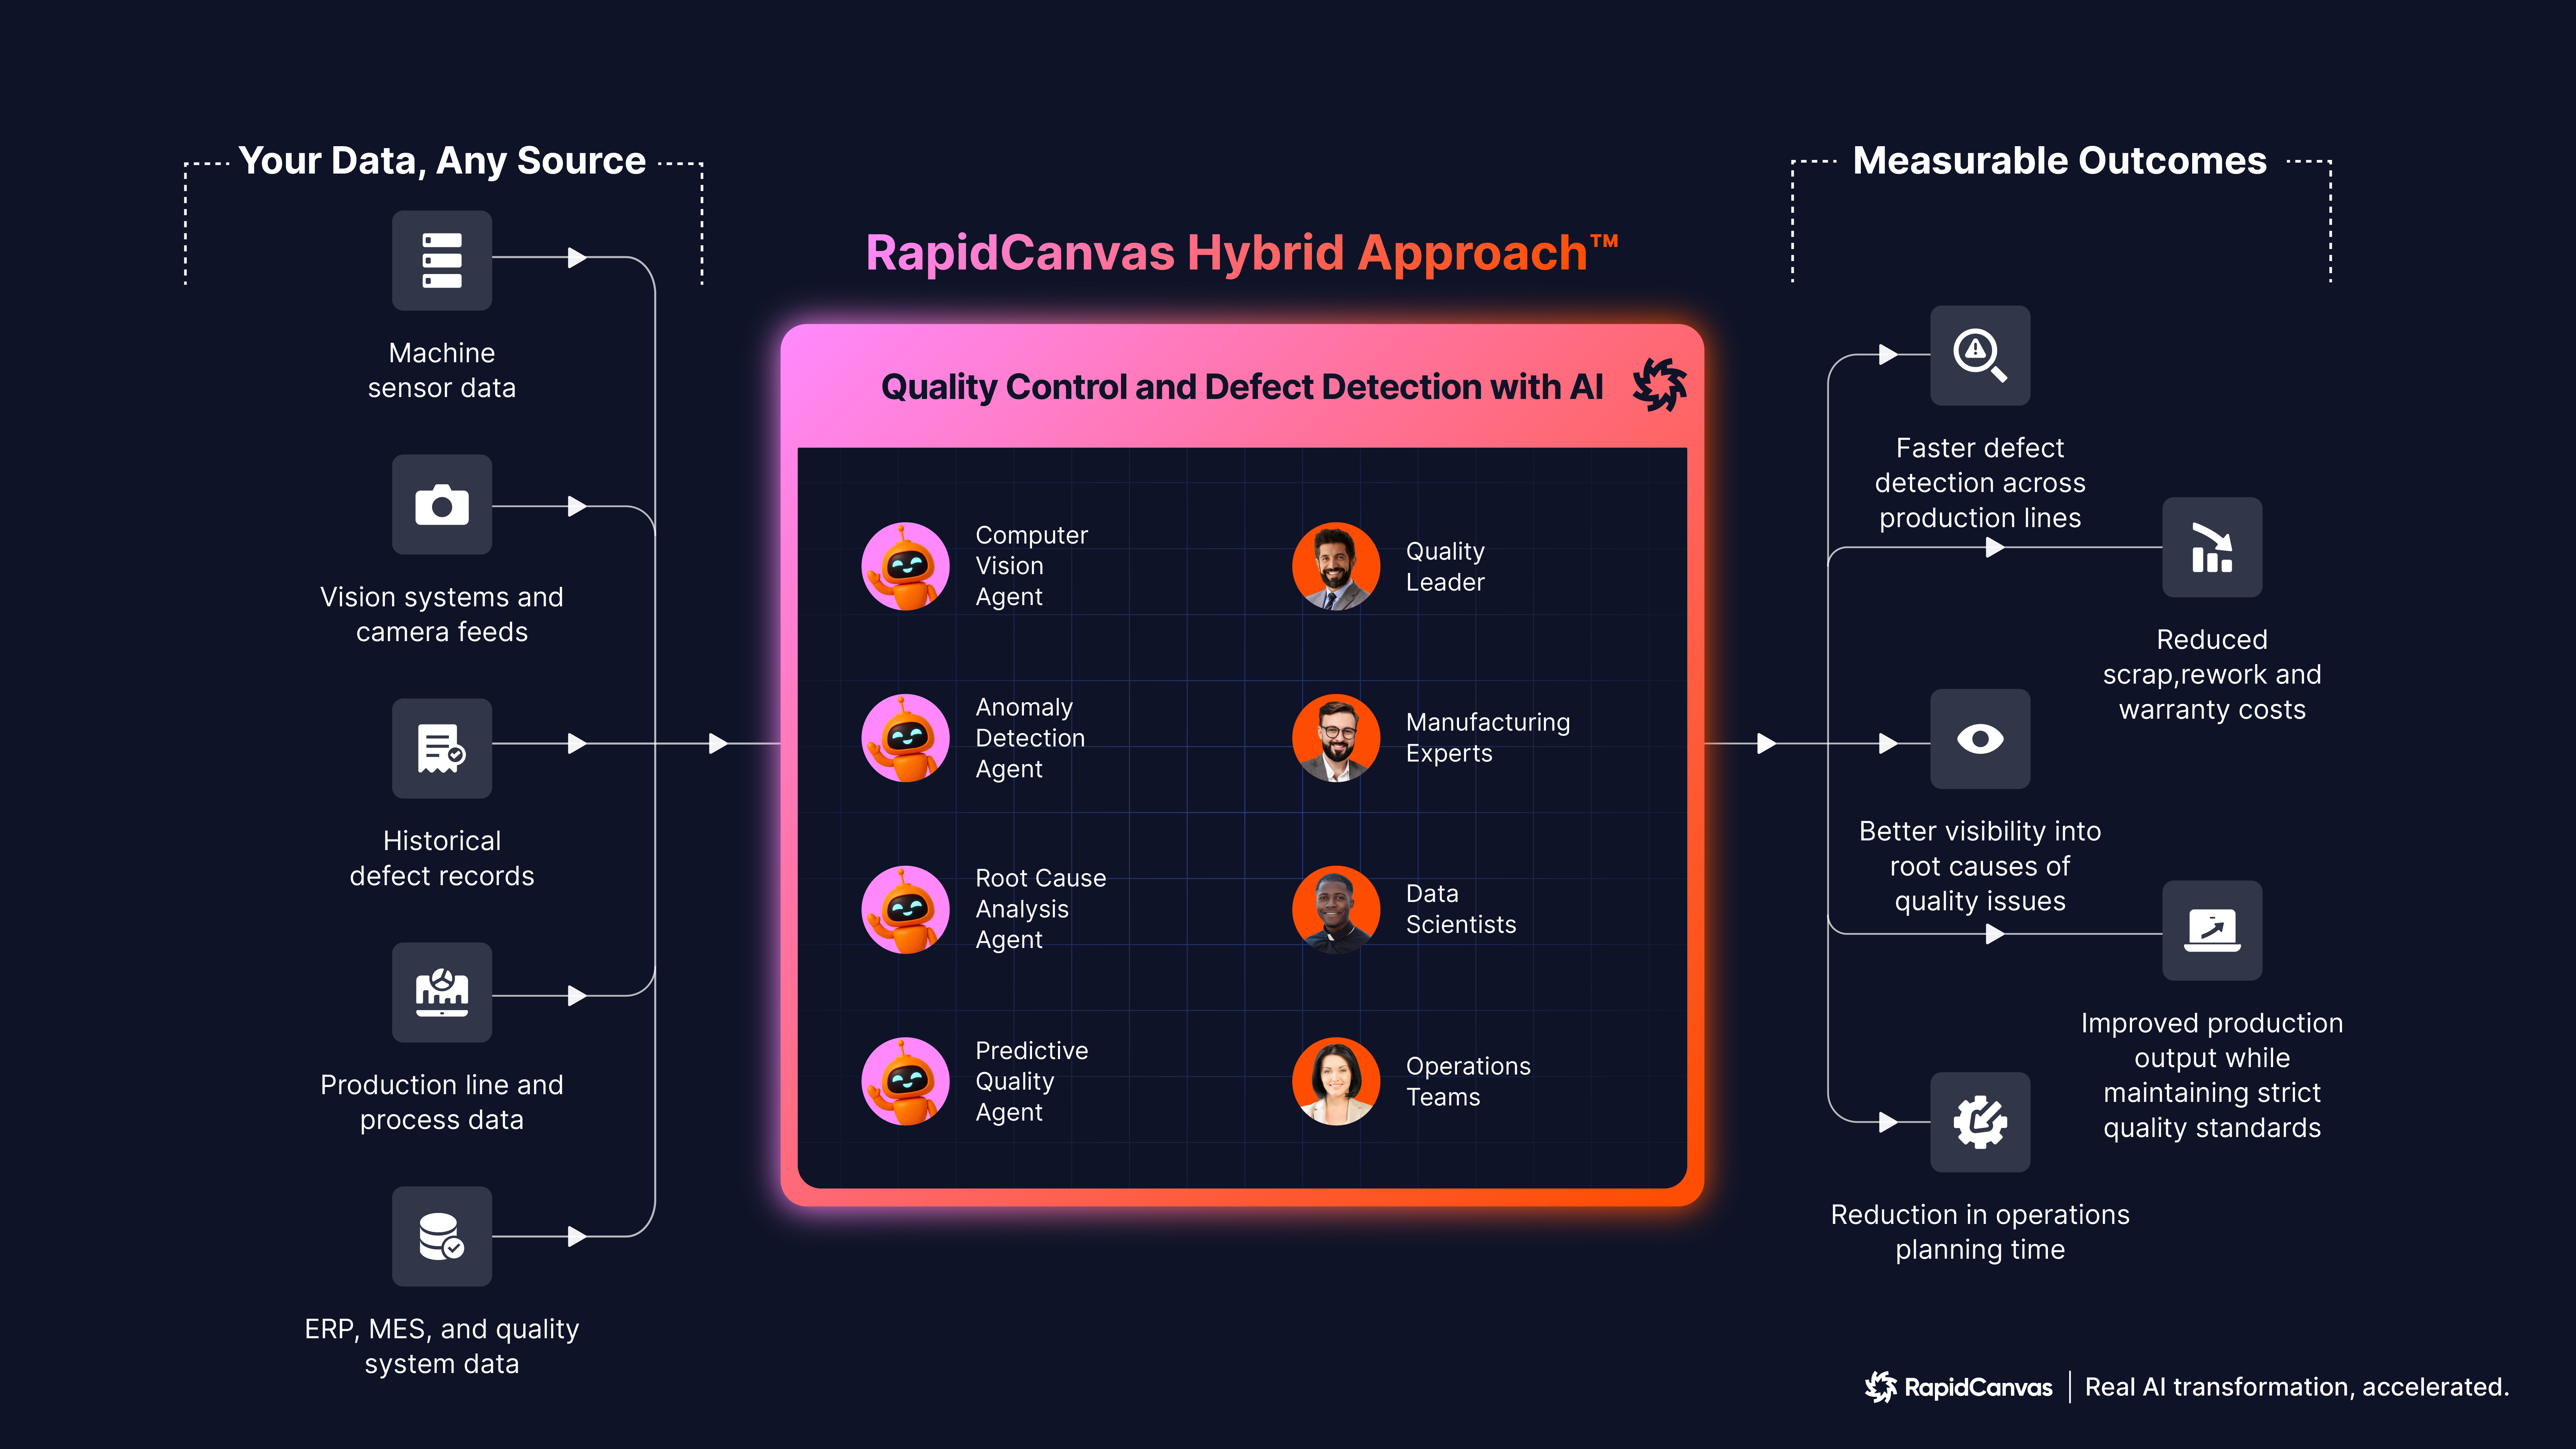
Task: Select the Computer Vision Agent robot avatar
Action: (x=905, y=566)
